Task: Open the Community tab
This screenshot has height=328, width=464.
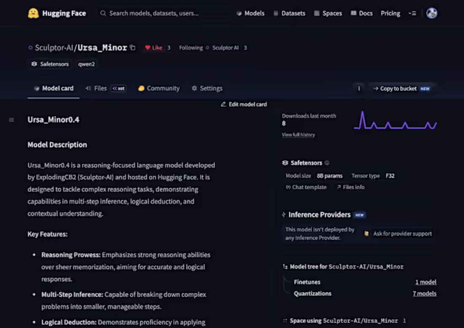Action: (159, 88)
